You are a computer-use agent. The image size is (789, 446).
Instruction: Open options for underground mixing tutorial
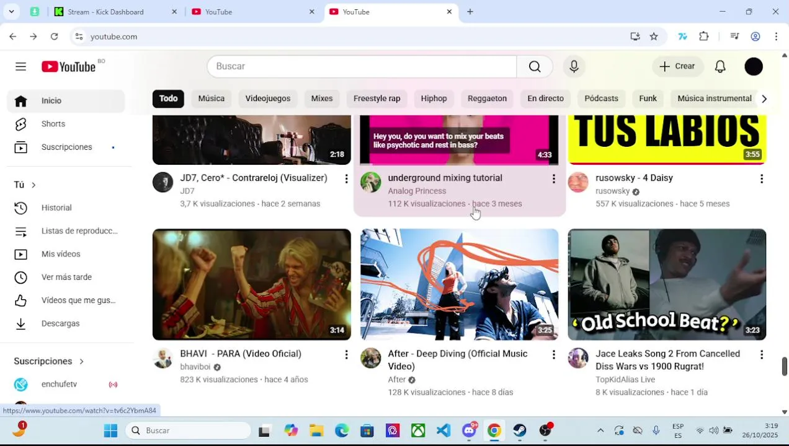(x=554, y=179)
